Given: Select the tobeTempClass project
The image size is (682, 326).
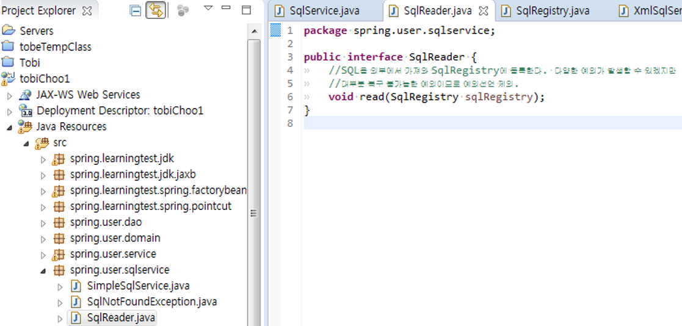Looking at the screenshot, I should (x=56, y=46).
